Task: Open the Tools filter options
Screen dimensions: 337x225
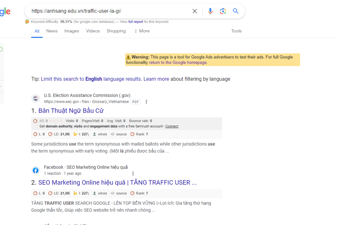Action: (x=236, y=31)
